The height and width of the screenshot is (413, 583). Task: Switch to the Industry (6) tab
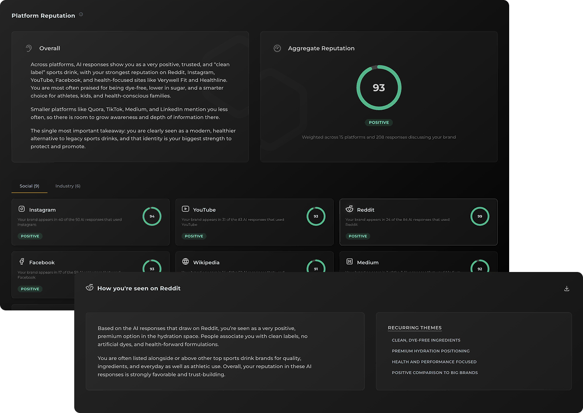tap(68, 186)
